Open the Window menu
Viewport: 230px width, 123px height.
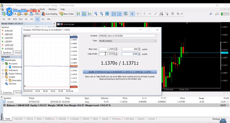click(53, 9)
